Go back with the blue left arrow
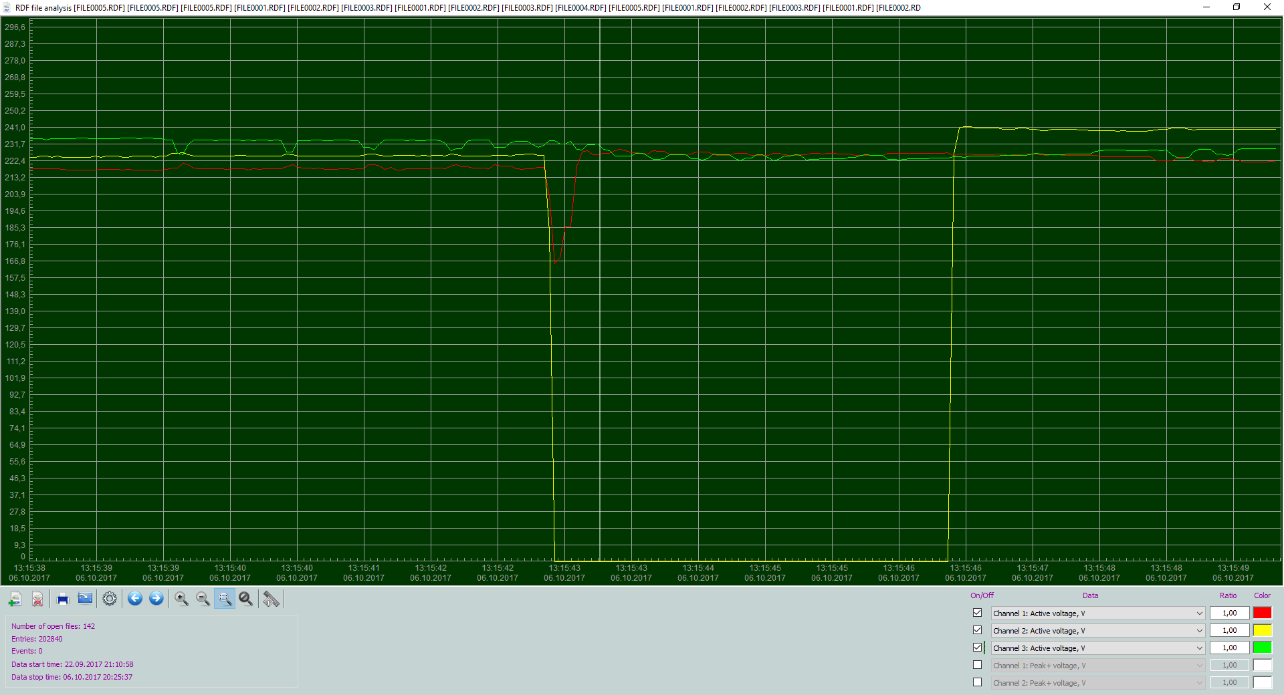Screen dimensions: 1284x695 (135, 599)
